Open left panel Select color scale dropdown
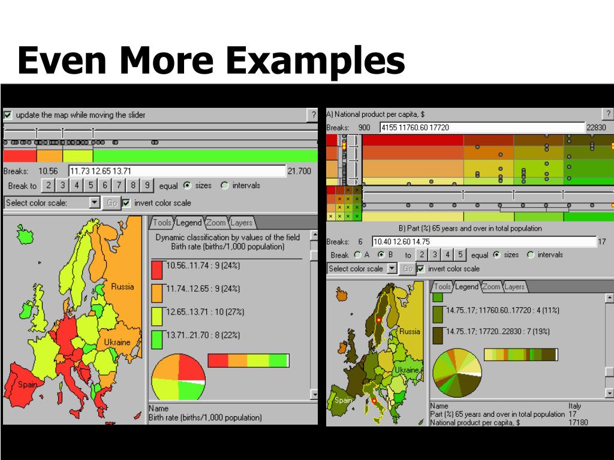The height and width of the screenshot is (460, 614). pos(94,202)
